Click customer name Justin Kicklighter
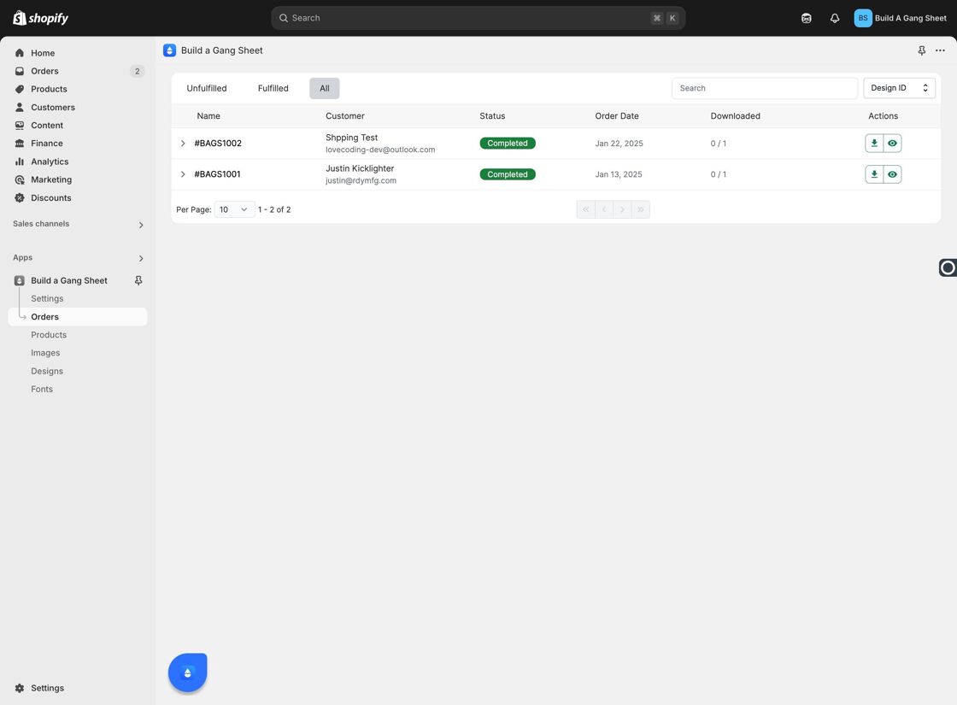 pos(360,168)
